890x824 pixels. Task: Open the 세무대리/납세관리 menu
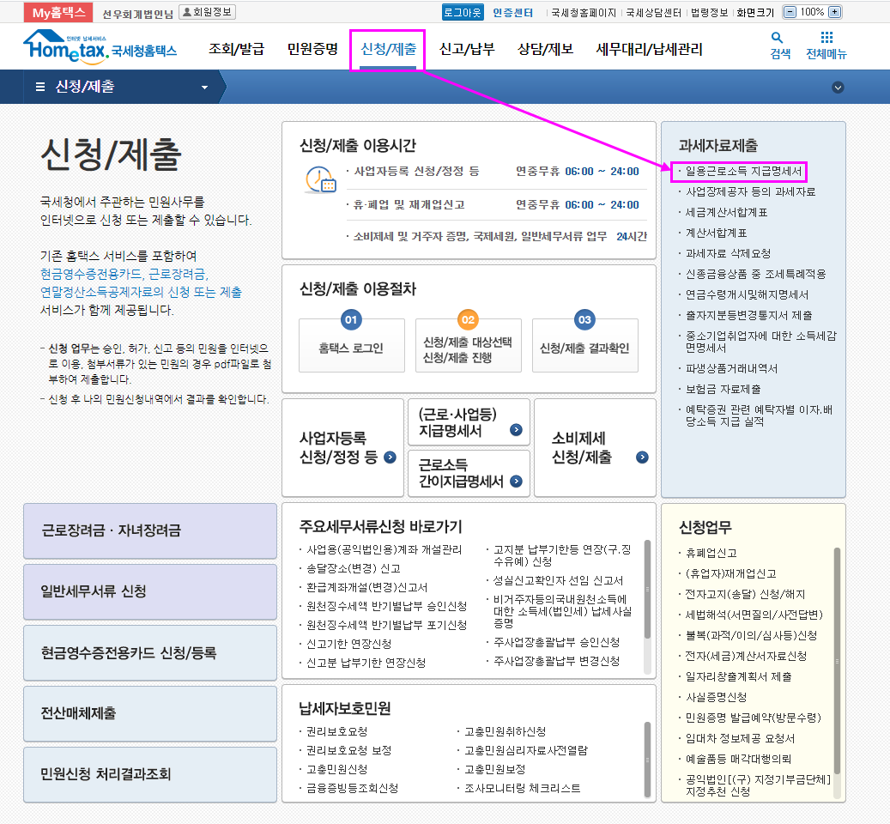pyautogui.click(x=650, y=50)
